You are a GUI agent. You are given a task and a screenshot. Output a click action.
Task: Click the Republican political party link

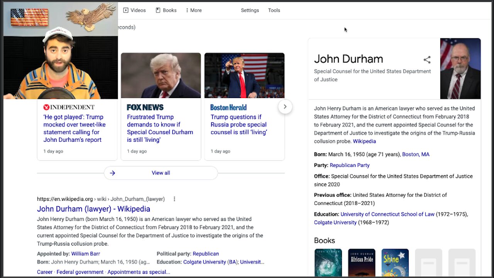(206, 254)
